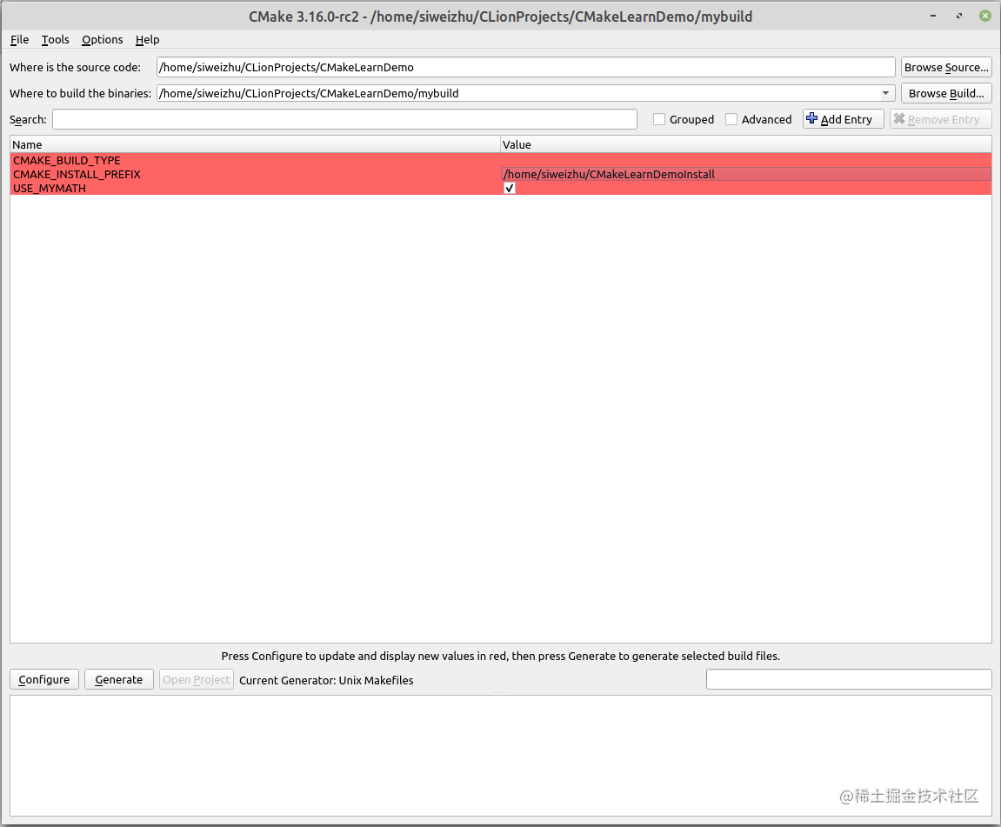1001x827 pixels.
Task: Uncheck the USE_MYMATH option
Action: click(x=510, y=188)
